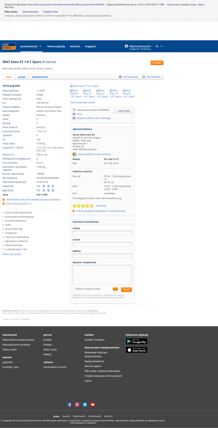Open Pliki cookie i reklama internetowa link
218x428 pixels.
(x=102, y=371)
